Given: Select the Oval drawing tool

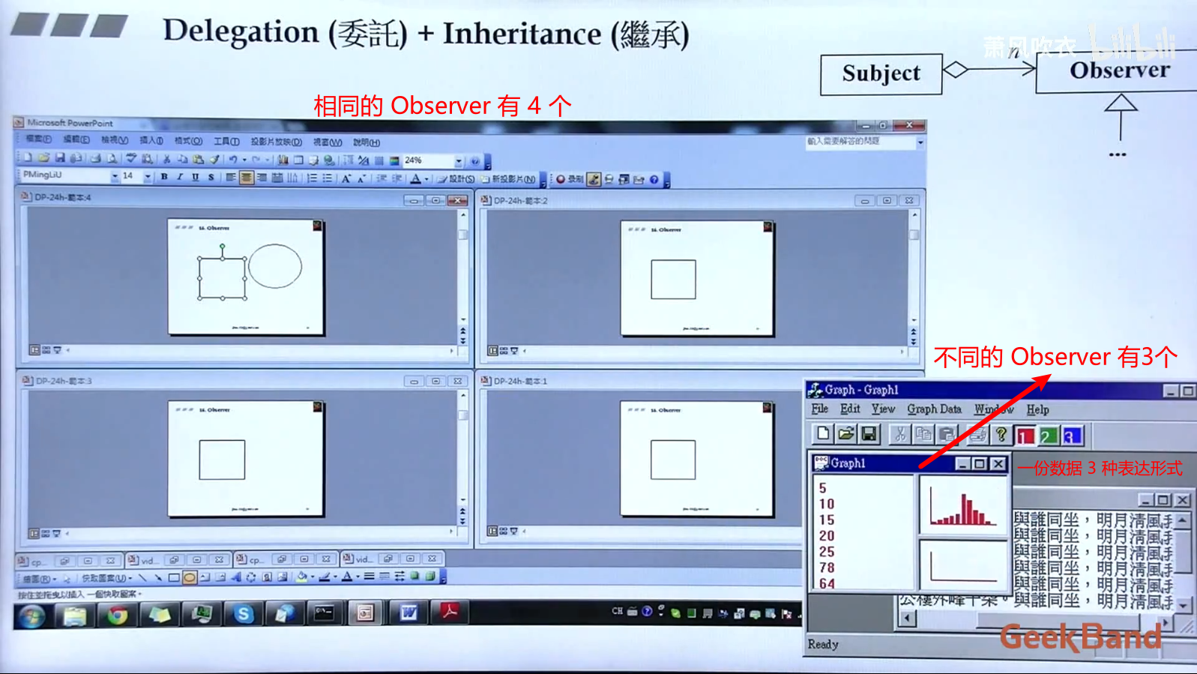Looking at the screenshot, I should (x=190, y=577).
